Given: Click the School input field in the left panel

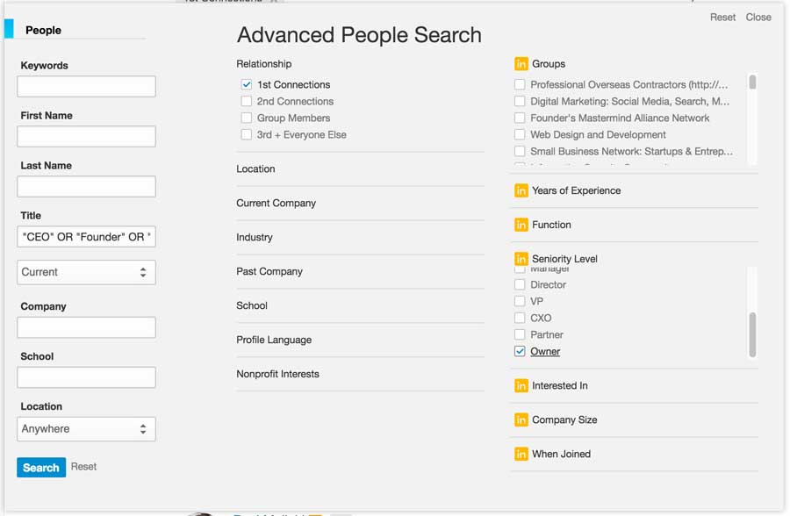Looking at the screenshot, I should (x=86, y=377).
